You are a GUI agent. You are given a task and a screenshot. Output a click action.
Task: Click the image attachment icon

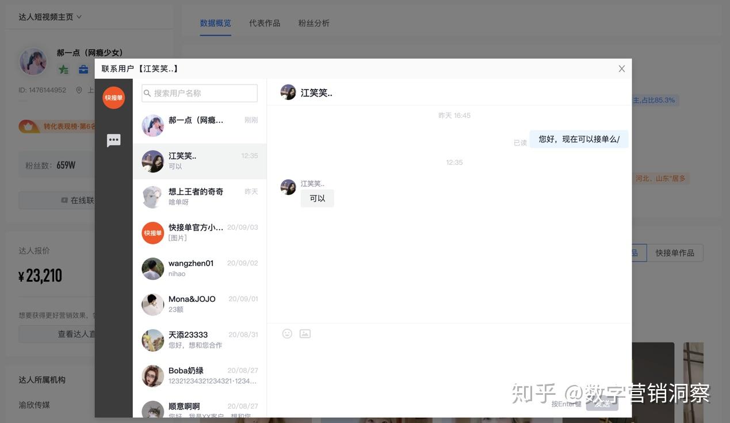tap(305, 333)
